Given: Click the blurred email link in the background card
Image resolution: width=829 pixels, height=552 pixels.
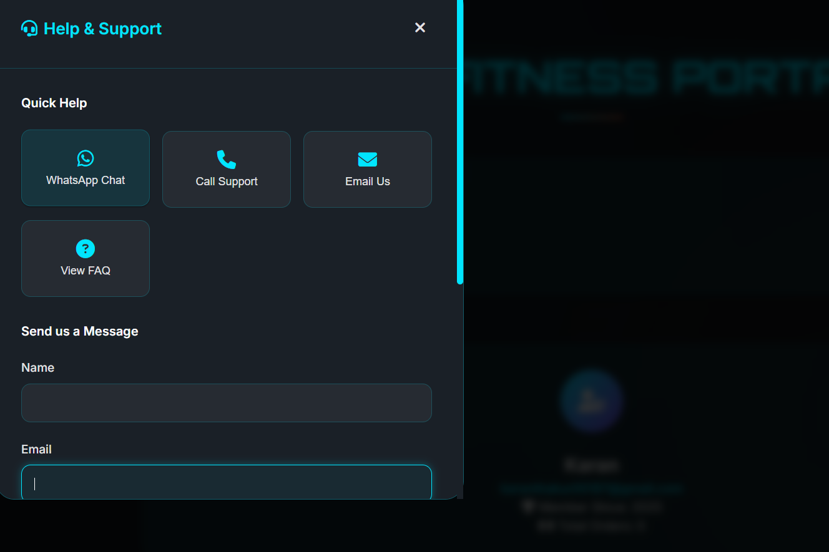Looking at the screenshot, I should click(591, 488).
